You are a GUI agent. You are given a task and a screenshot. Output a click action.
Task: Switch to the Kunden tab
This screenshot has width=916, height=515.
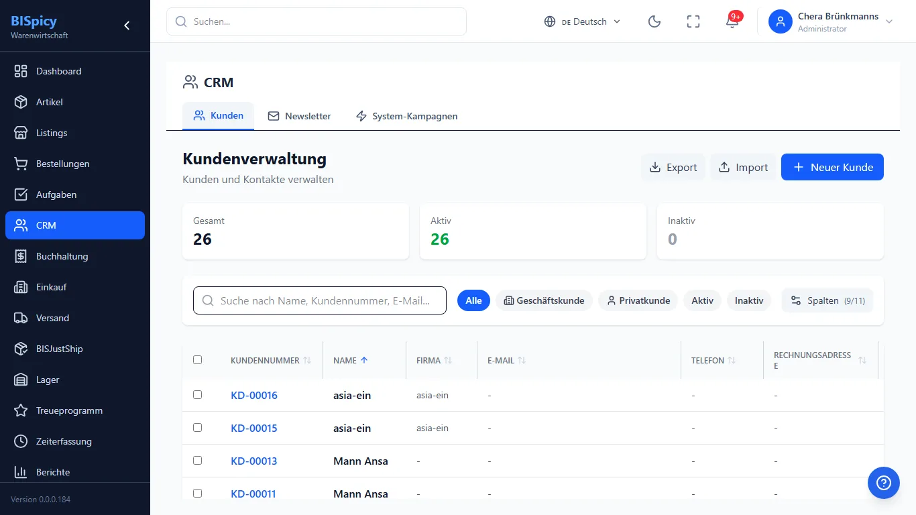[218, 115]
